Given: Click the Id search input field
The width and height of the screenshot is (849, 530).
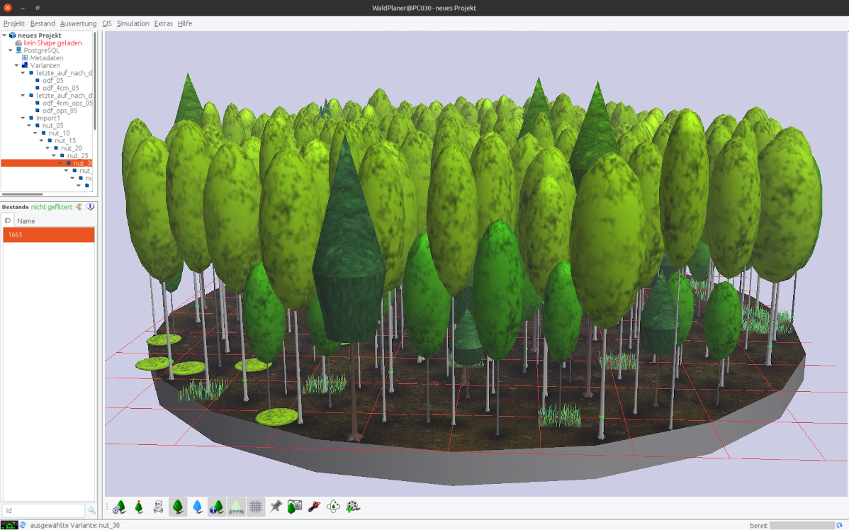Looking at the screenshot, I should 44,510.
